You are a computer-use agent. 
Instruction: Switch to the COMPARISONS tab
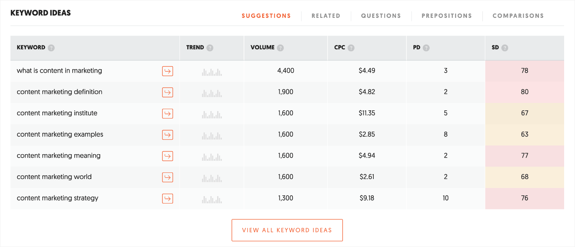518,16
